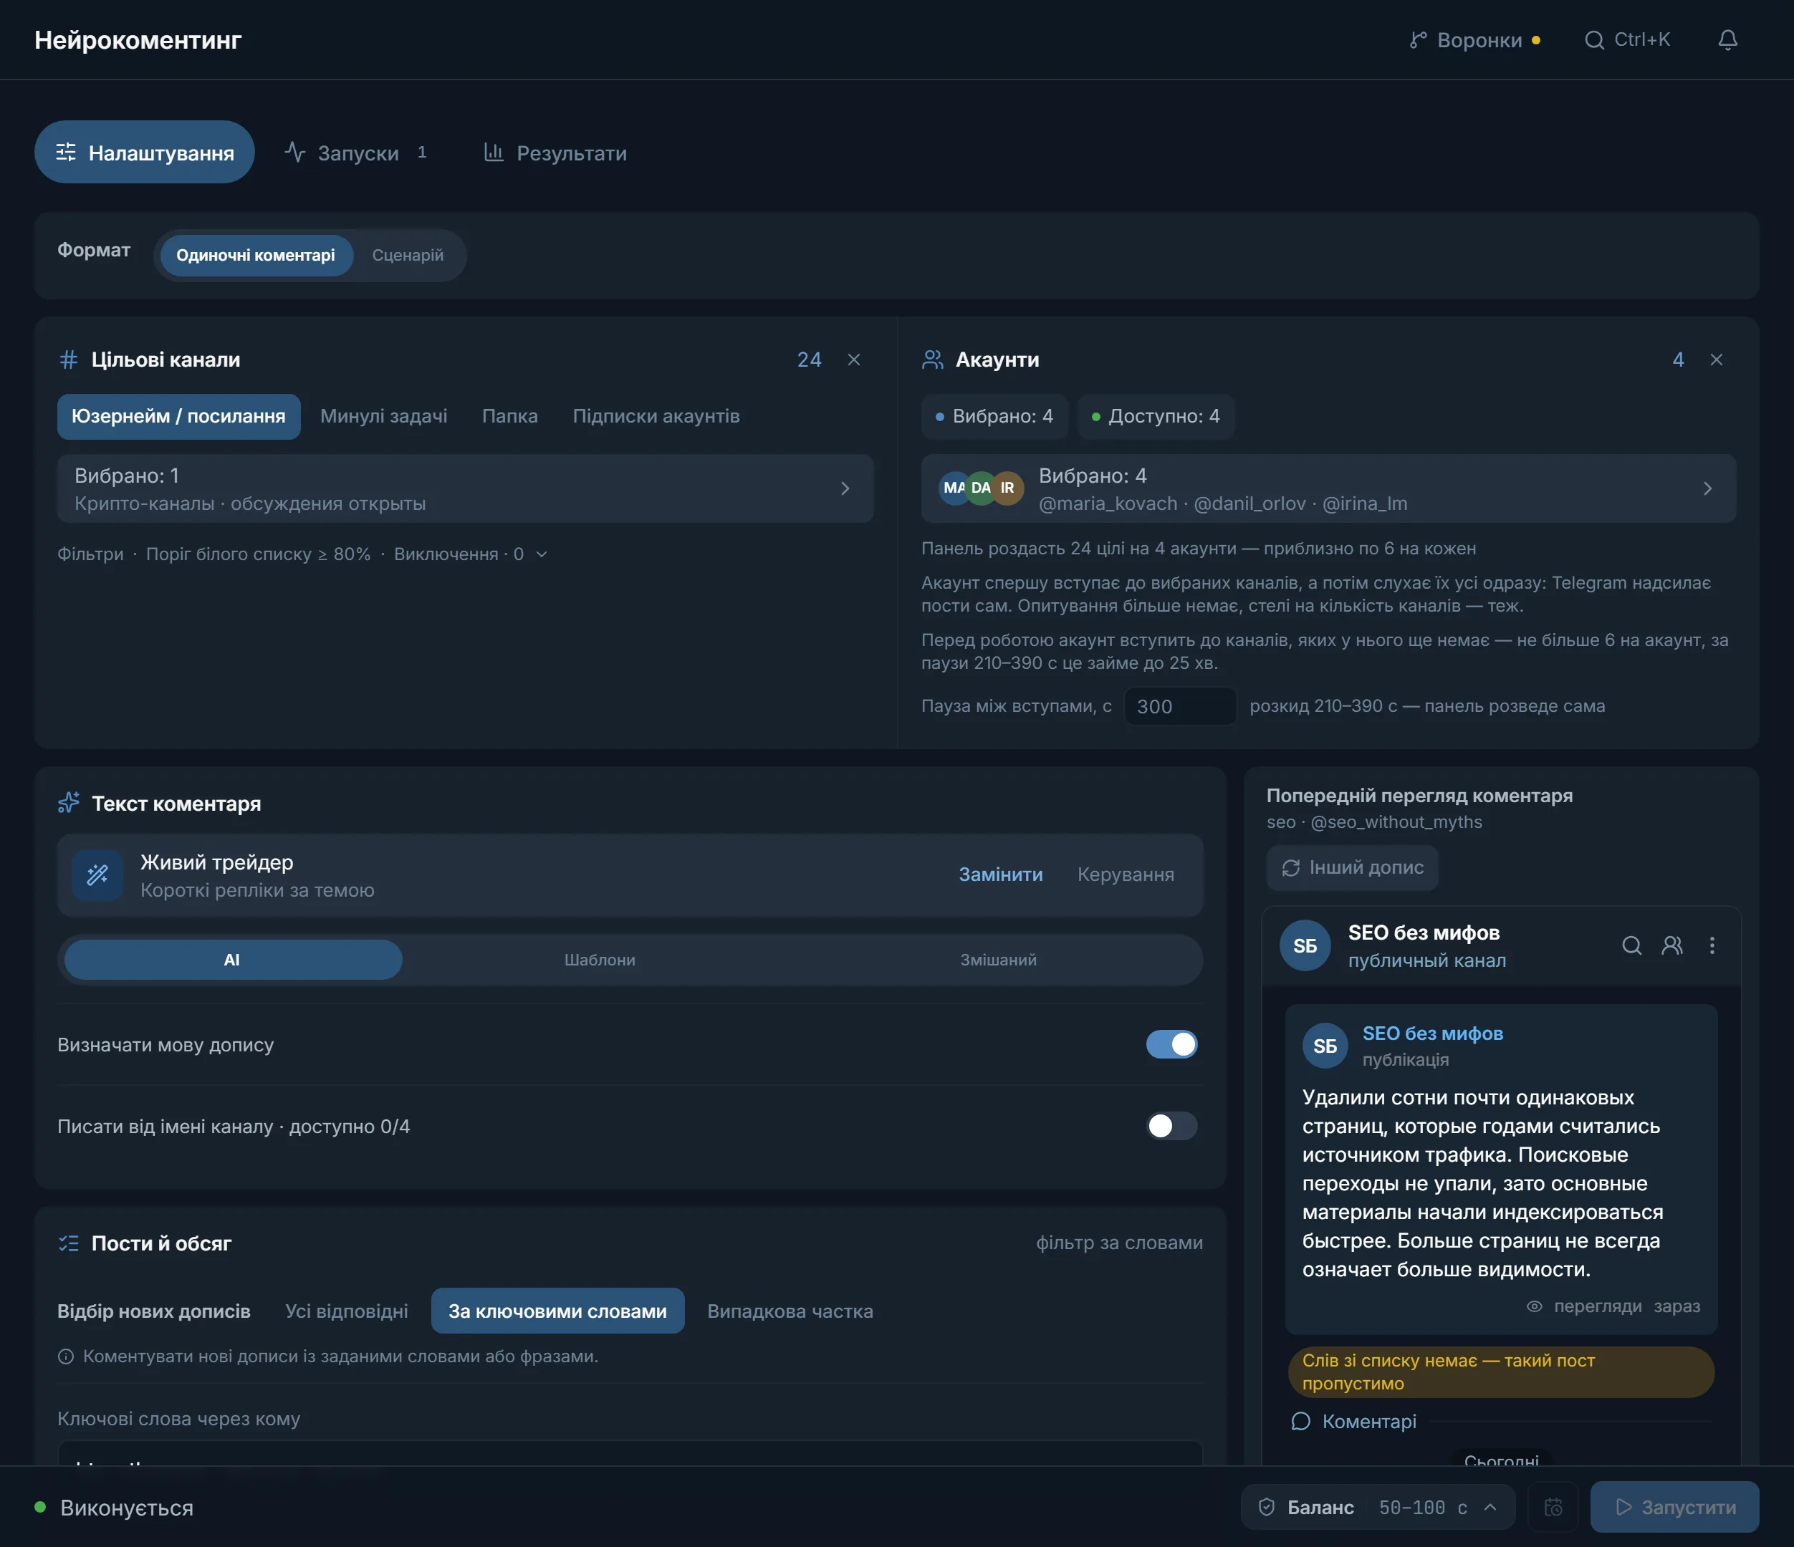Viewport: 1794px width, 1547px height.
Task: Select Одиночні коментарі format
Action: tap(256, 256)
